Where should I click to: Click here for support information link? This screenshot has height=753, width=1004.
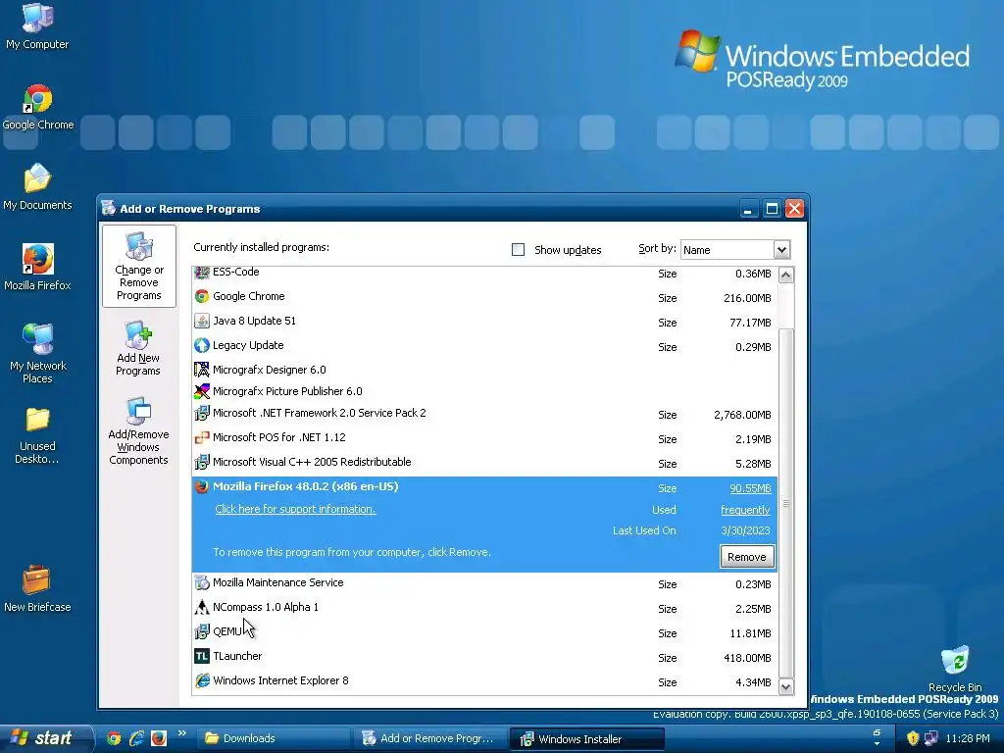[x=295, y=509]
